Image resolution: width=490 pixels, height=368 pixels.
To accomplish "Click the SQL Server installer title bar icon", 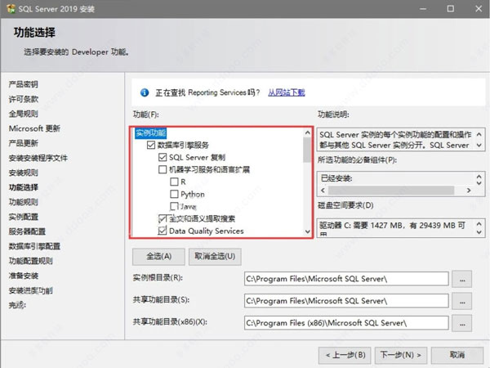I will point(11,8).
